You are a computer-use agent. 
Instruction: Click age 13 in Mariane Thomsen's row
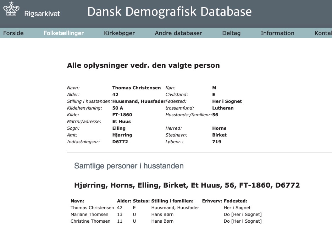(120, 215)
